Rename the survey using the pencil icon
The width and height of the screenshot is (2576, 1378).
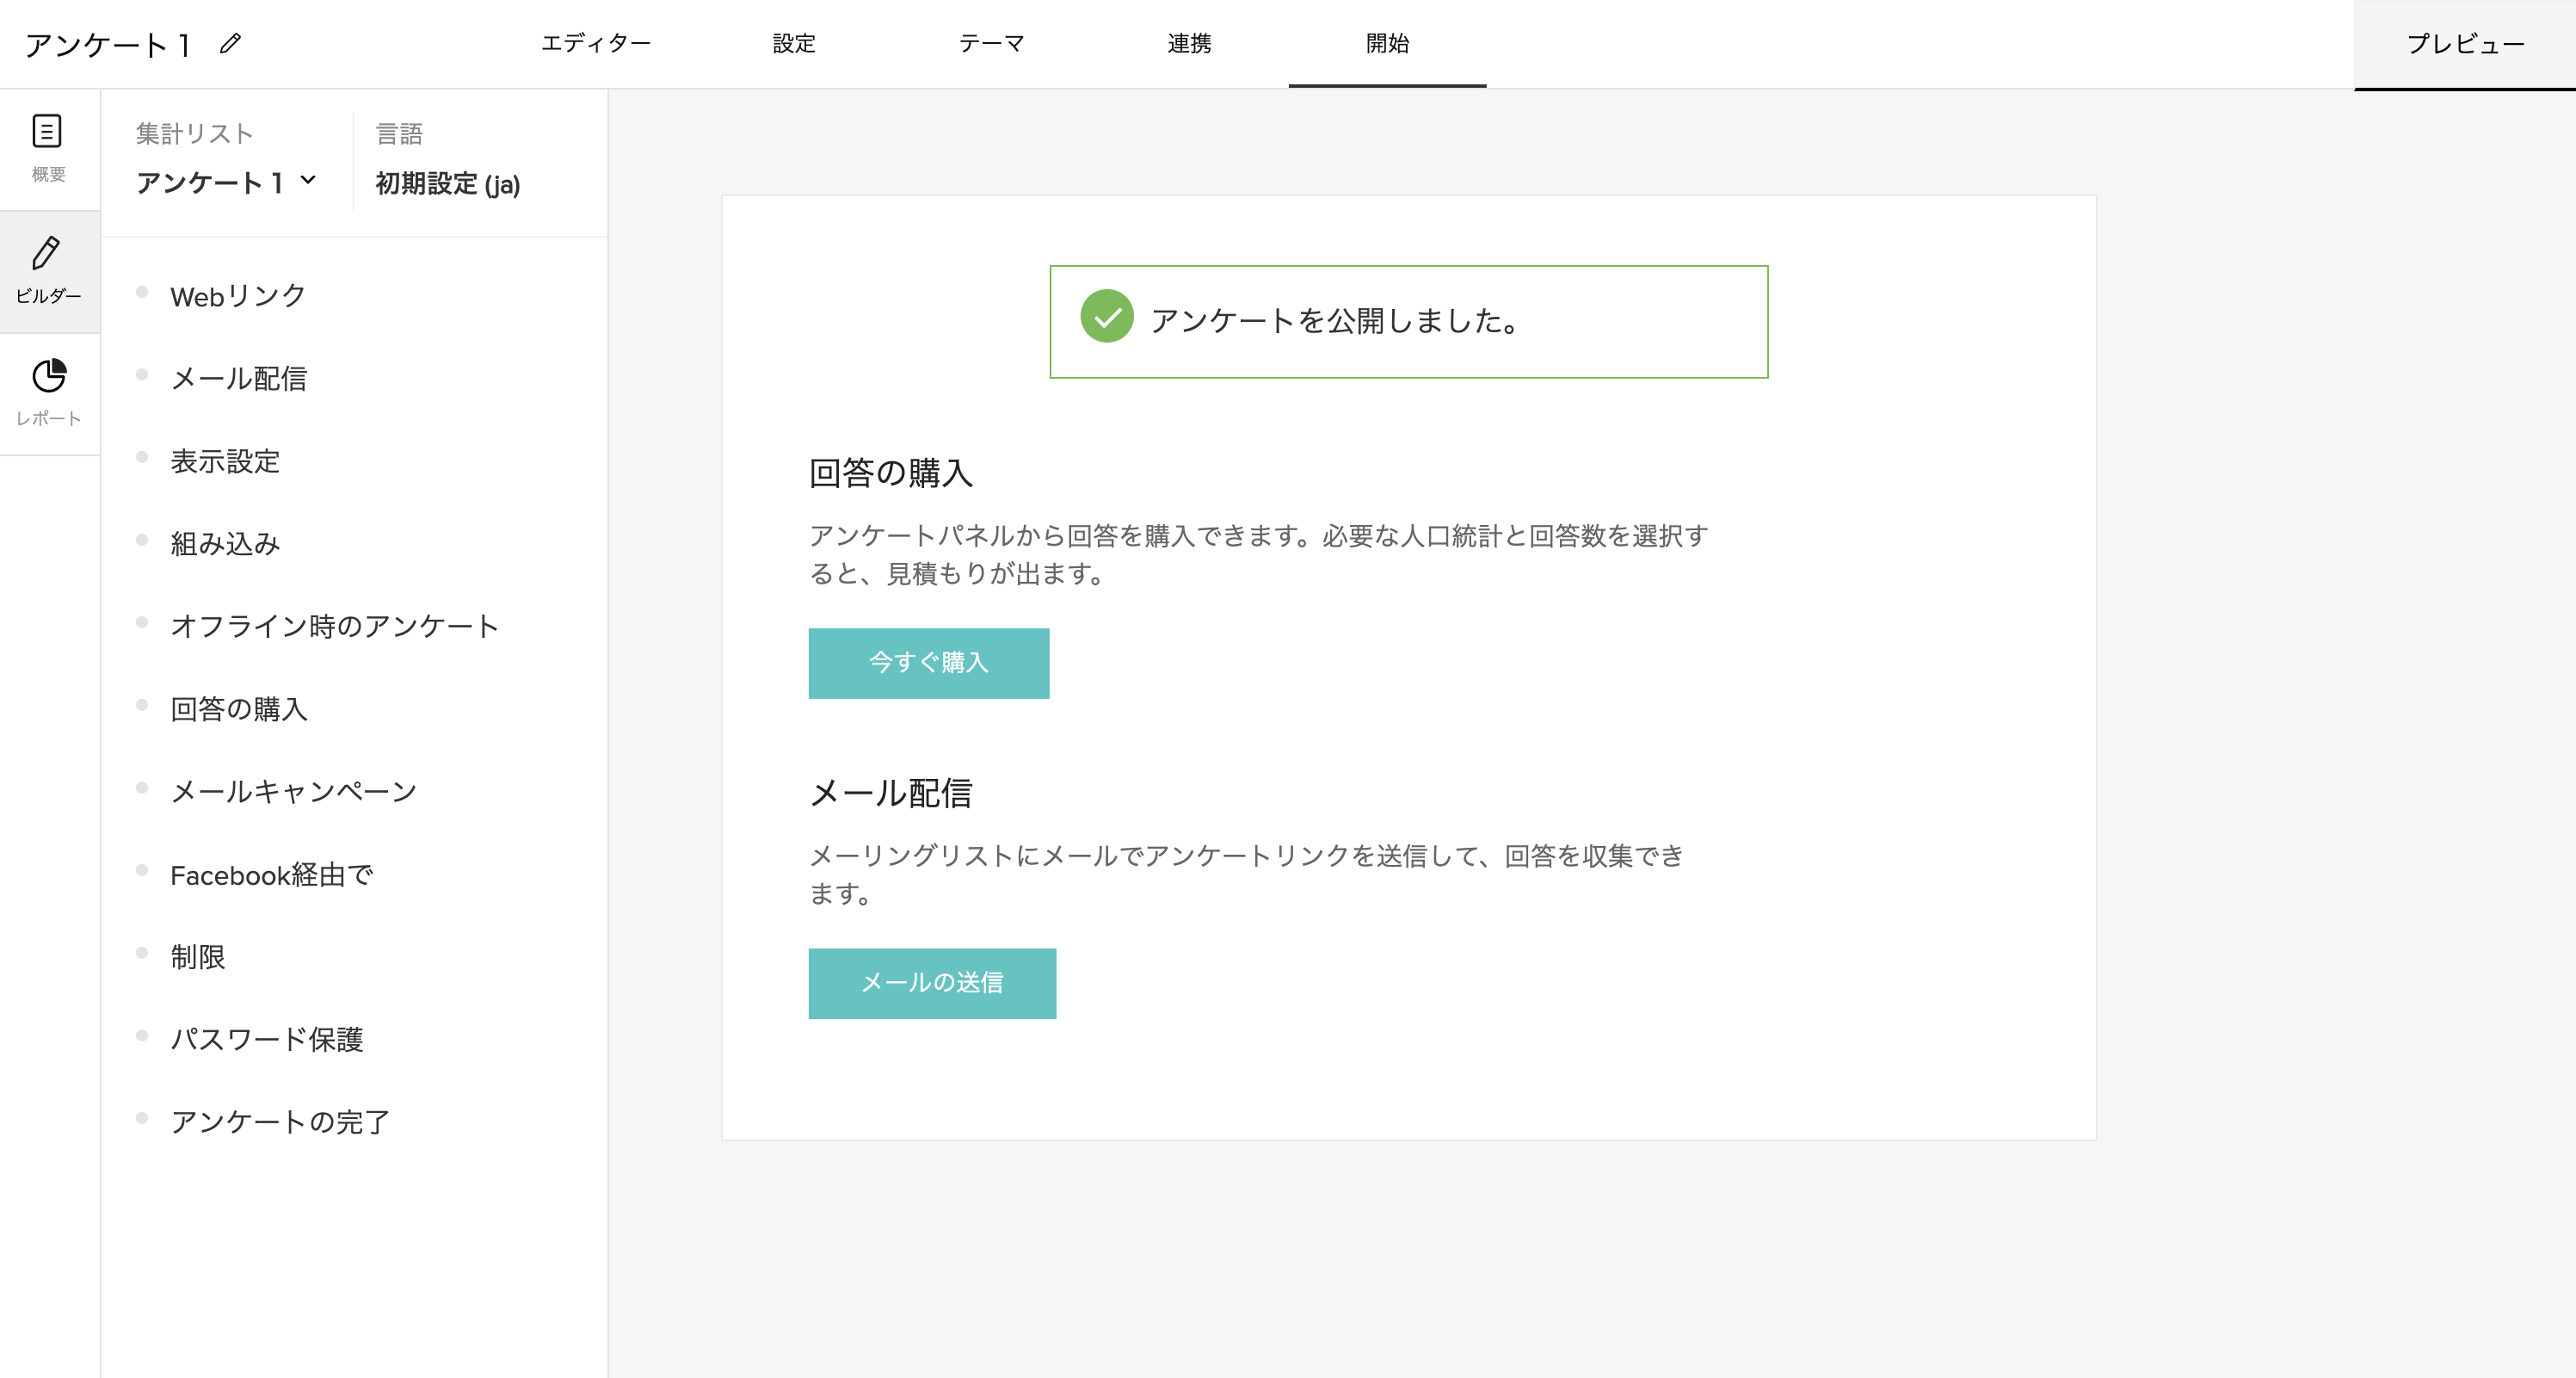coord(232,44)
